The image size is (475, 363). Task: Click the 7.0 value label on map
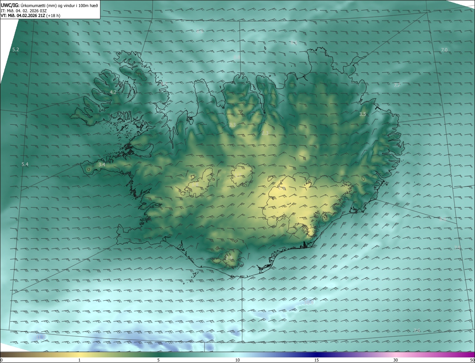pyautogui.click(x=444, y=50)
